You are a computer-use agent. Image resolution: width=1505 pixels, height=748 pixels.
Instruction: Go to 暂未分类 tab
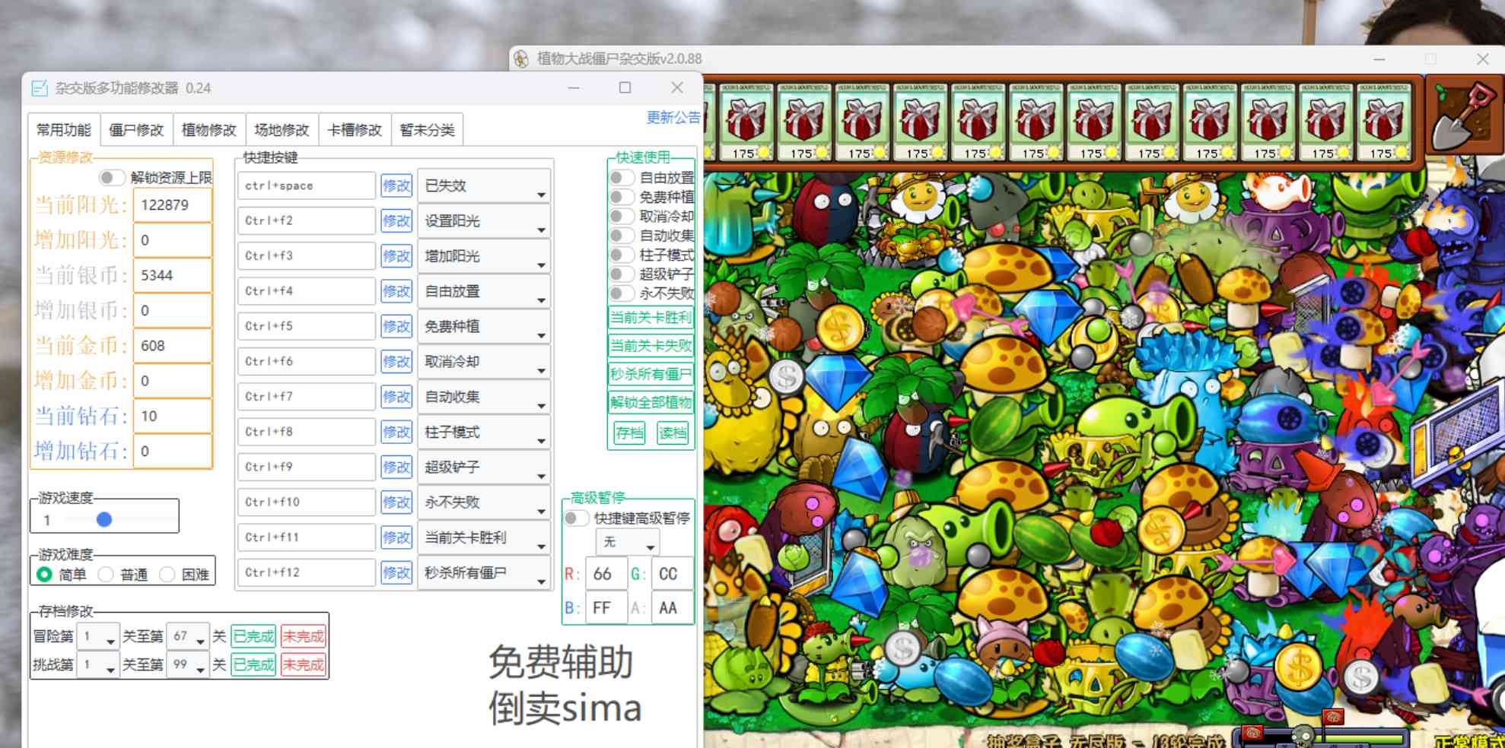pos(427,130)
